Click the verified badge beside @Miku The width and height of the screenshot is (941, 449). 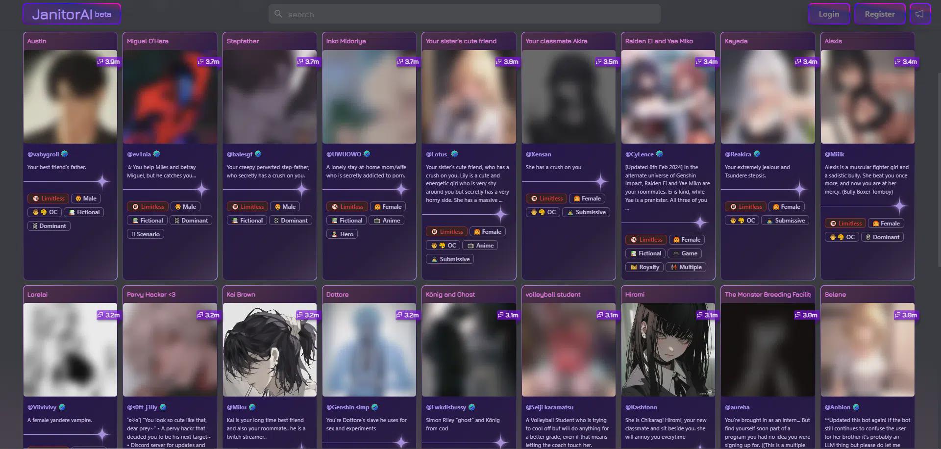(252, 407)
